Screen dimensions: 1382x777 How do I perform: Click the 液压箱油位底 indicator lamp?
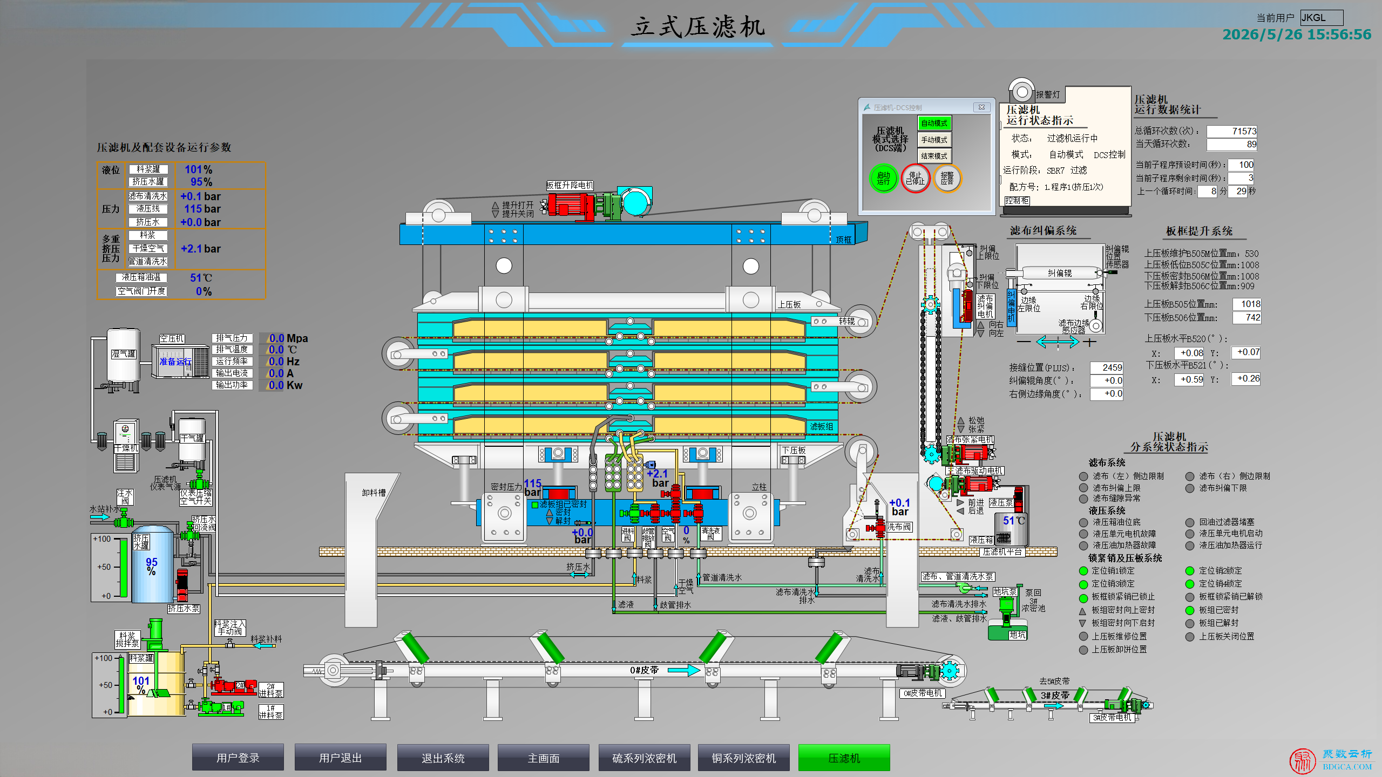(x=1083, y=522)
